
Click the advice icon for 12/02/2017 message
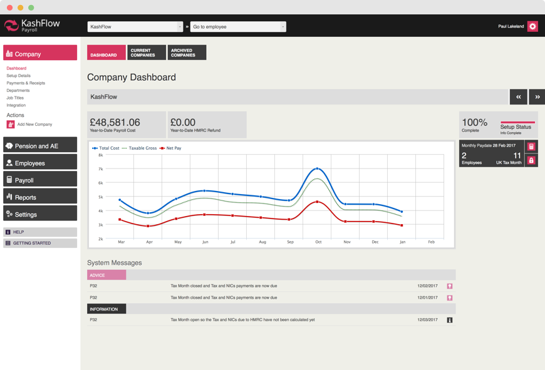449,286
